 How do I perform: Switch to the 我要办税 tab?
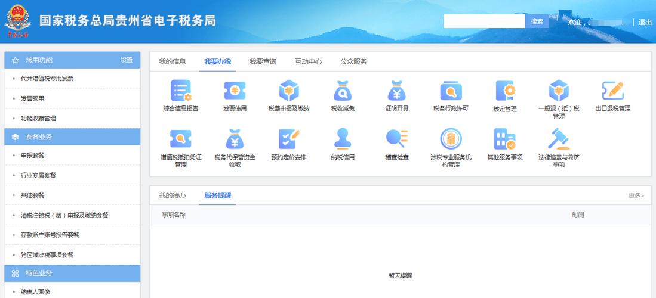click(x=217, y=61)
